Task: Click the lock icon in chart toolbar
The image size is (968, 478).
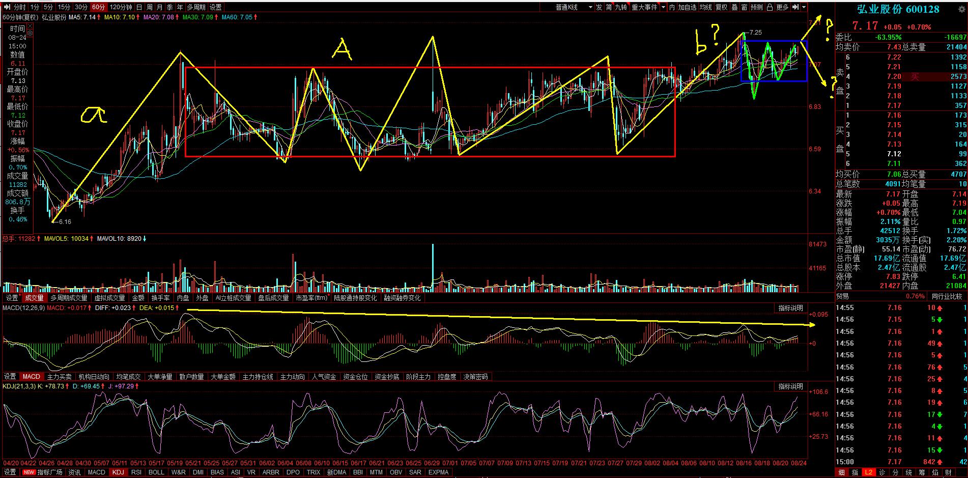Action: [x=770, y=7]
